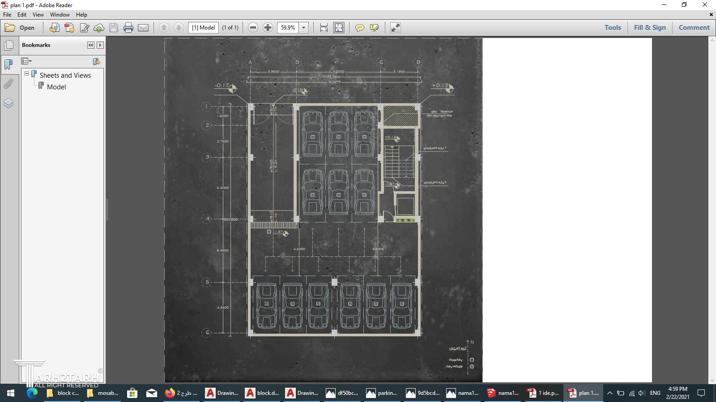Collapse the Sheets and Views tree
716x402 pixels.
point(27,74)
